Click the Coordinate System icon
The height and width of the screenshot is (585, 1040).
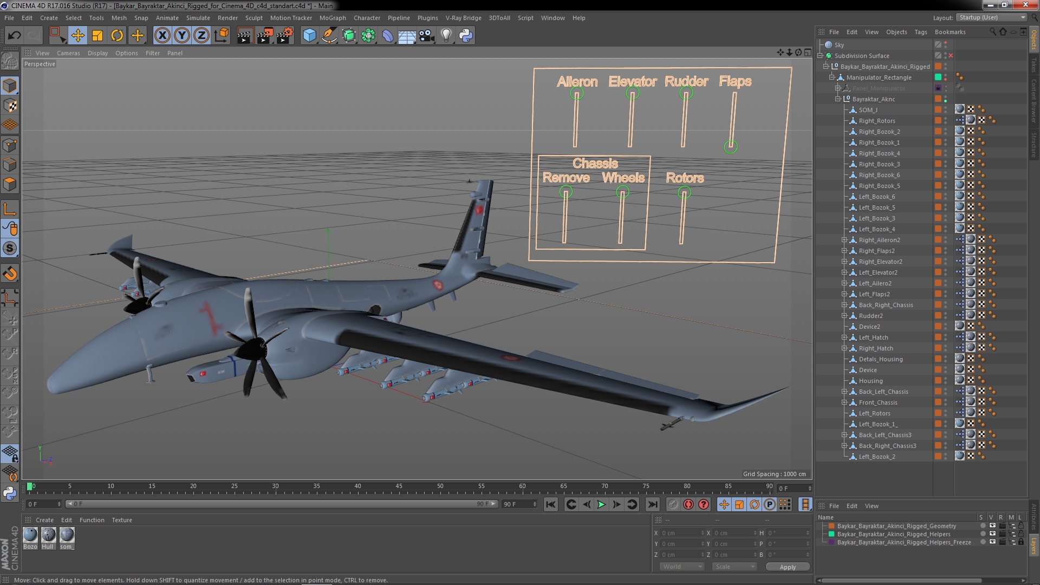coord(221,36)
